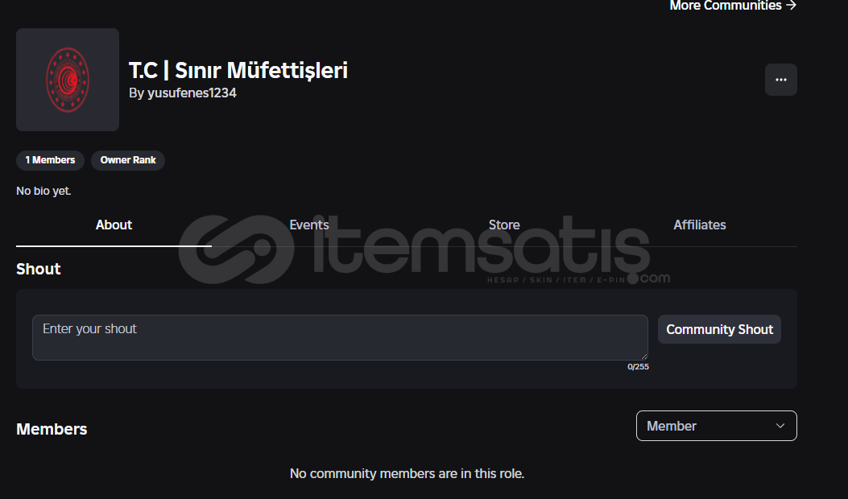
Task: Switch to the About tab
Action: pyautogui.click(x=114, y=225)
